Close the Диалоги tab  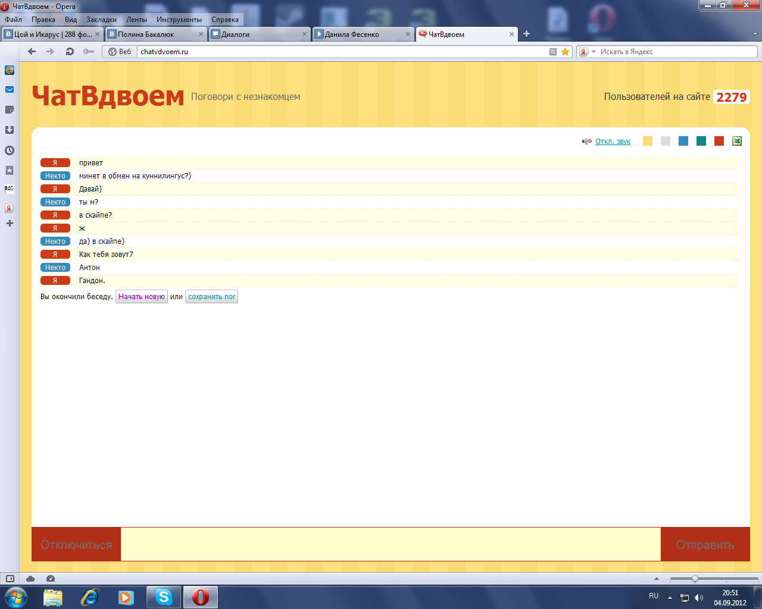click(304, 34)
